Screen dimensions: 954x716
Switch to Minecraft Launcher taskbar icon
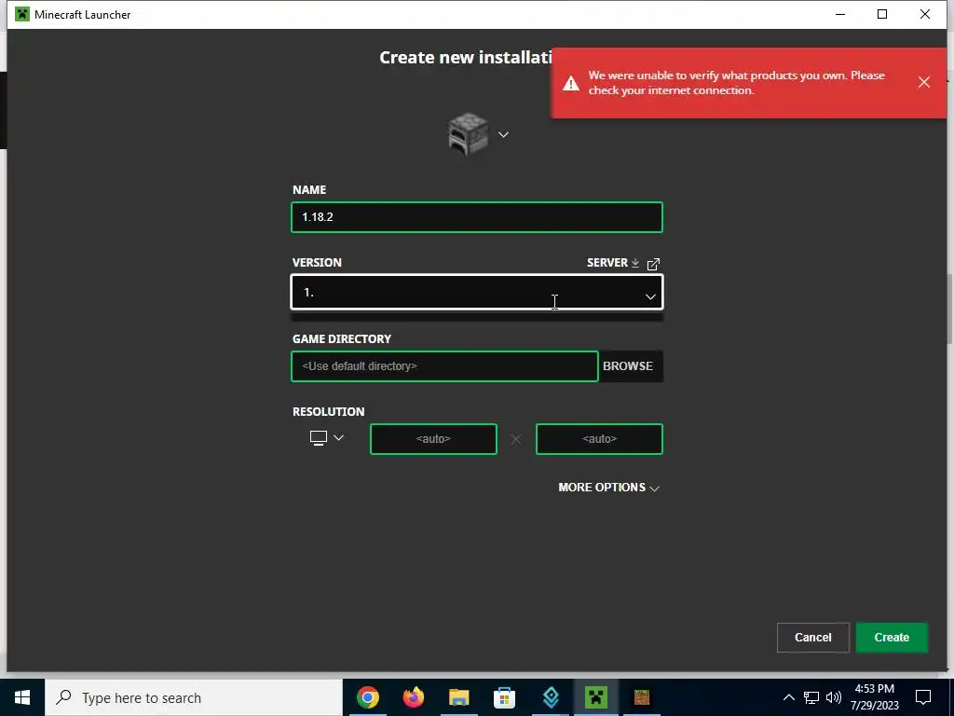tap(596, 697)
